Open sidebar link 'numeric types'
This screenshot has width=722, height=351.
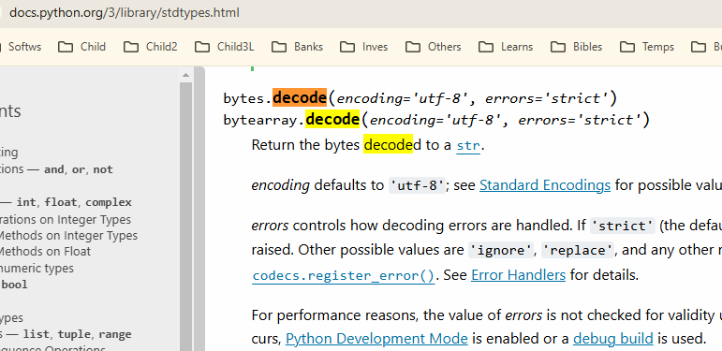pyautogui.click(x=37, y=268)
